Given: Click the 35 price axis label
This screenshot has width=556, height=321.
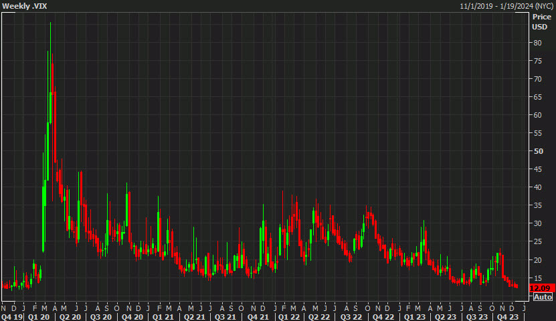Looking at the screenshot, I should 537,205.
